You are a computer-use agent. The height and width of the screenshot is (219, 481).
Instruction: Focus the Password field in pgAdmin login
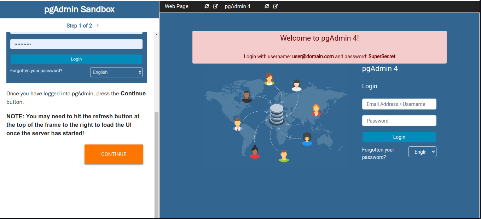click(x=399, y=121)
